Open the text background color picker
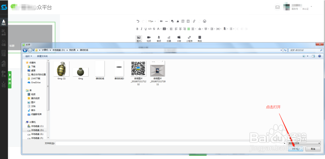Viewport: 325px width, 159px height. point(164,29)
